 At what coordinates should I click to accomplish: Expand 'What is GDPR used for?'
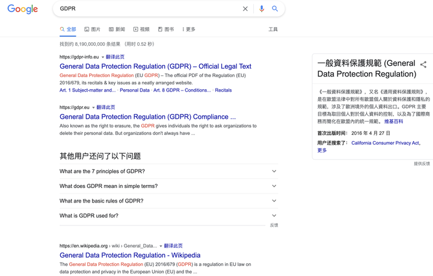click(169, 216)
